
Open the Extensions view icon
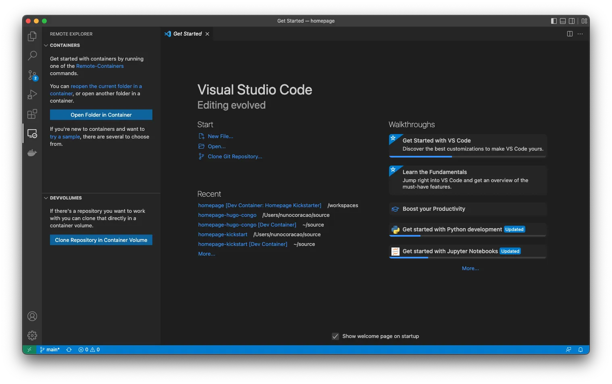coord(32,114)
